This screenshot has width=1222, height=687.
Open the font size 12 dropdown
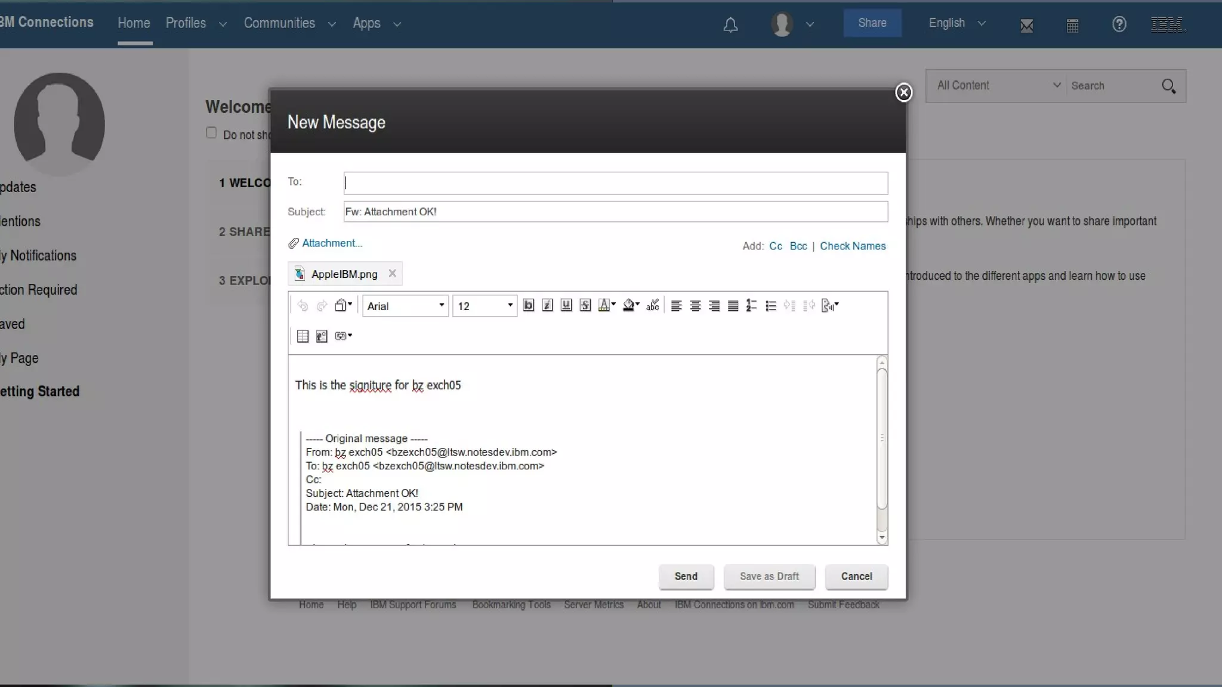click(x=485, y=306)
